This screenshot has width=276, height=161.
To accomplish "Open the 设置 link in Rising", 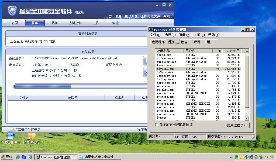I will [x=118, y=16].
